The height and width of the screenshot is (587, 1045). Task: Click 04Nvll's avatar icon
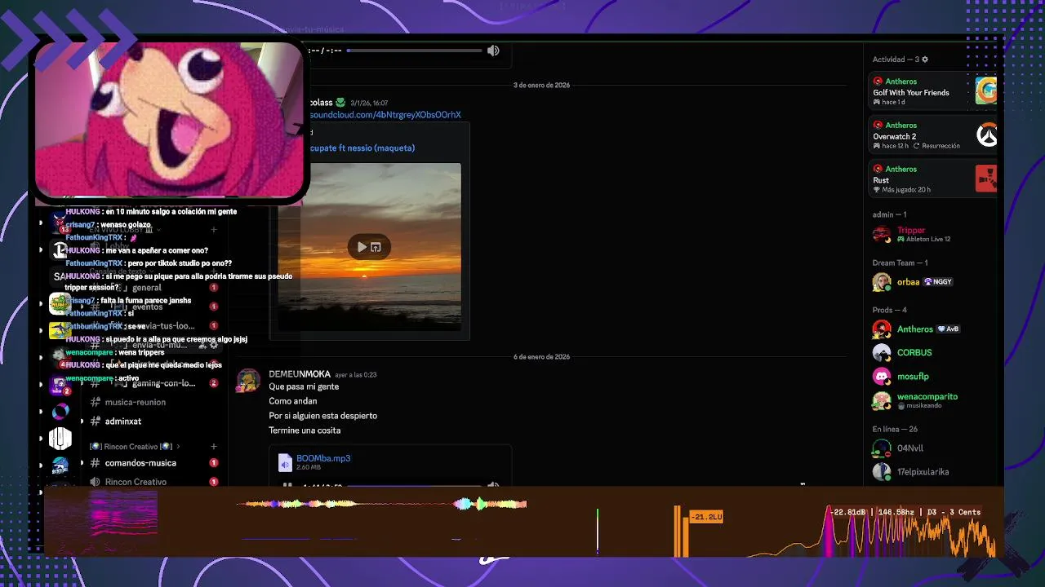point(881,448)
